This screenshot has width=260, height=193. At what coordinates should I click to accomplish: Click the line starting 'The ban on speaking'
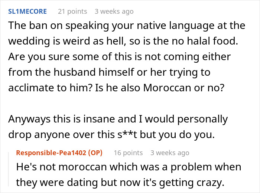coord(127,26)
